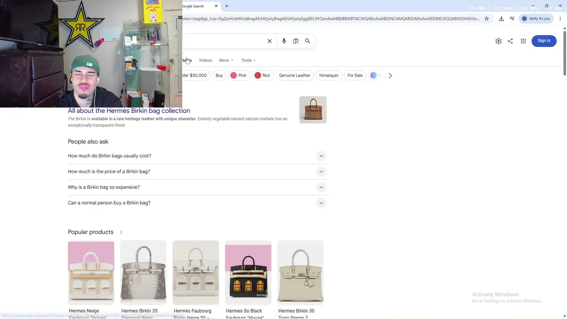Select the Under $30,000 price chip
The height and width of the screenshot is (319, 567).
(195, 75)
